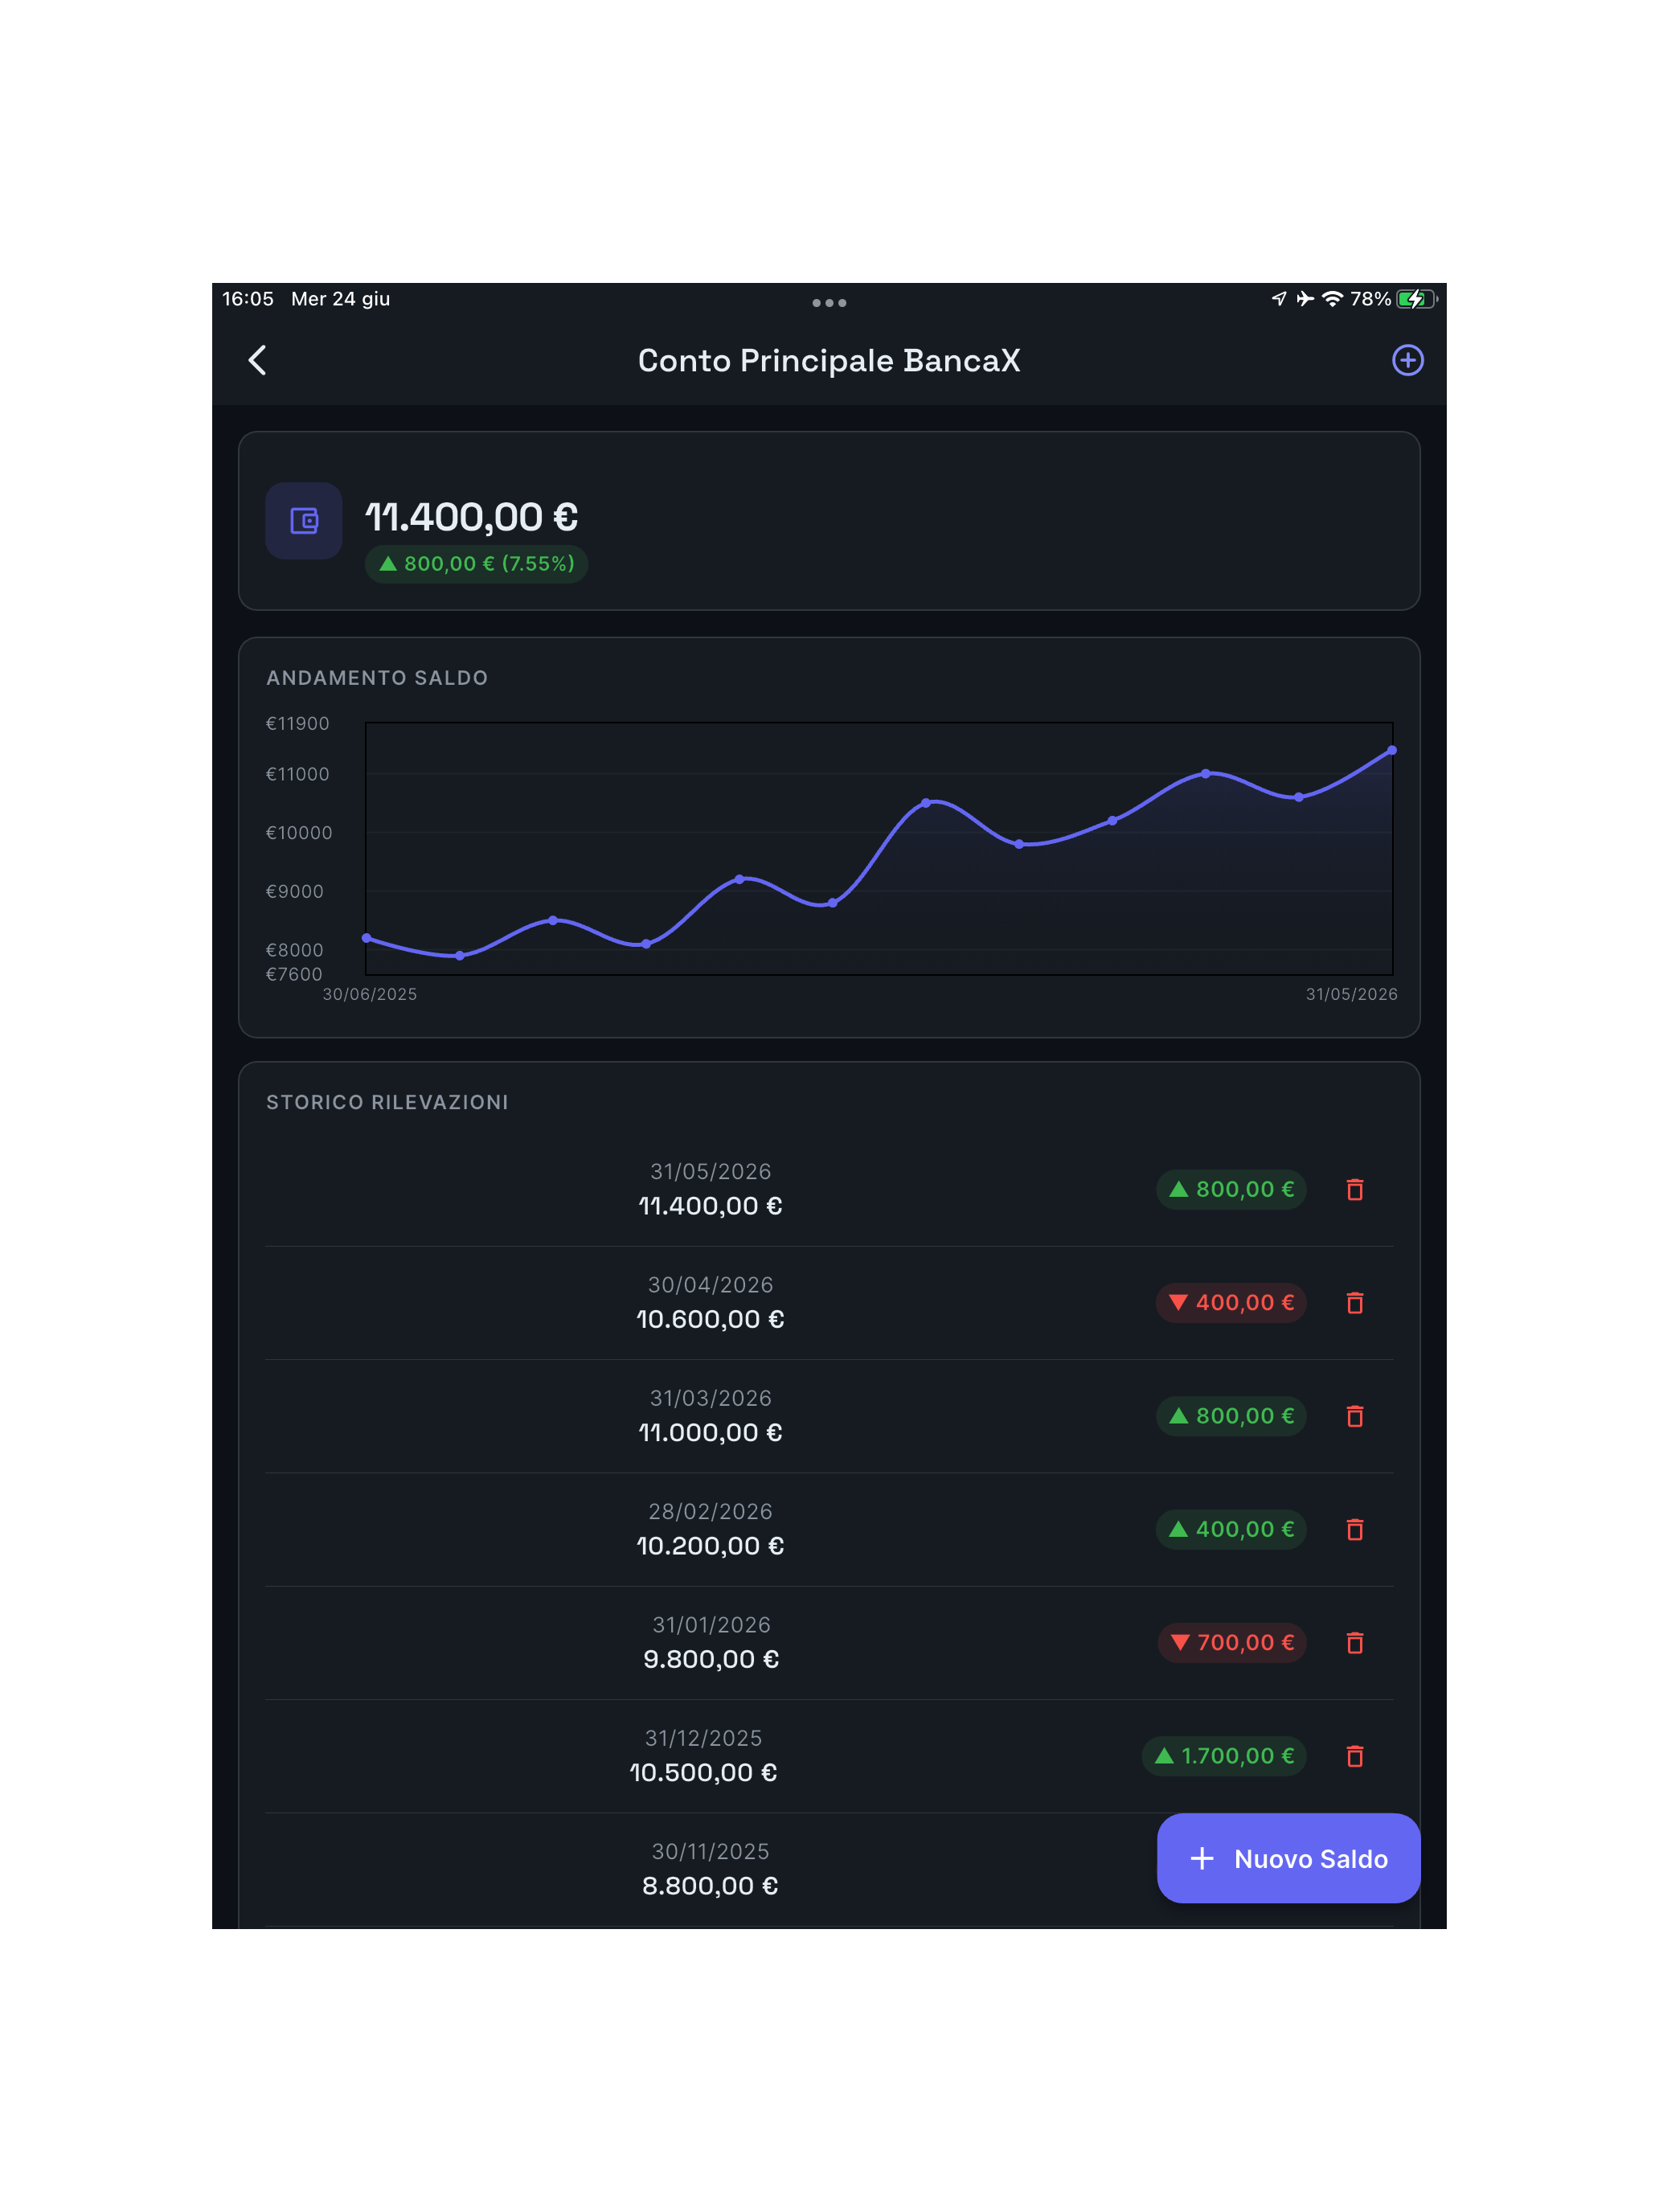Tap the €11000 axis label
This screenshot has height=2212, width=1659.
point(297,774)
